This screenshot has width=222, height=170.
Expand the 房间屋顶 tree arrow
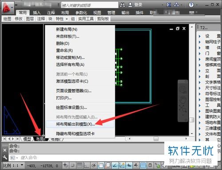[200, 59]
